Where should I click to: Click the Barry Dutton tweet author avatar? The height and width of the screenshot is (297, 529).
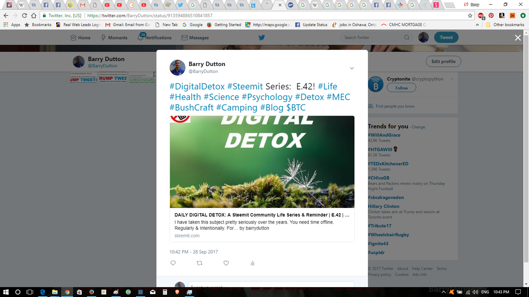(x=177, y=67)
